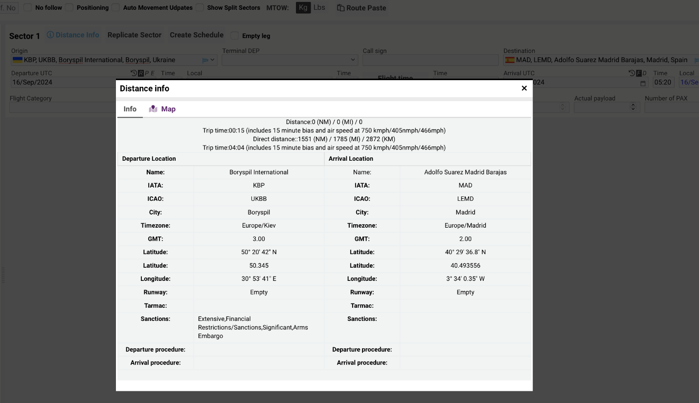Click the R icon above Departure UTC field
This screenshot has height=403, width=699.
[x=141, y=72]
